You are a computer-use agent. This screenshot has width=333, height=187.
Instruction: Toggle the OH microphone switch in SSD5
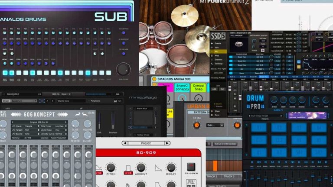coord(231,69)
